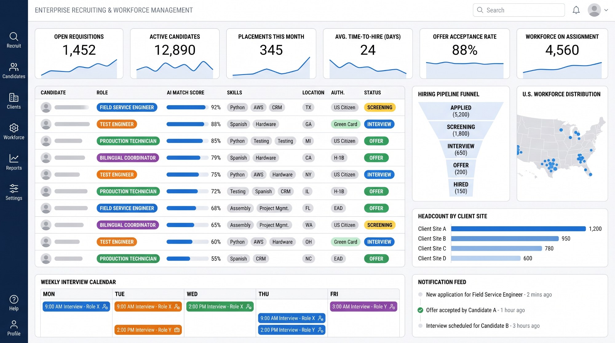
Task: Open the Help question mark icon
Action: (14, 299)
